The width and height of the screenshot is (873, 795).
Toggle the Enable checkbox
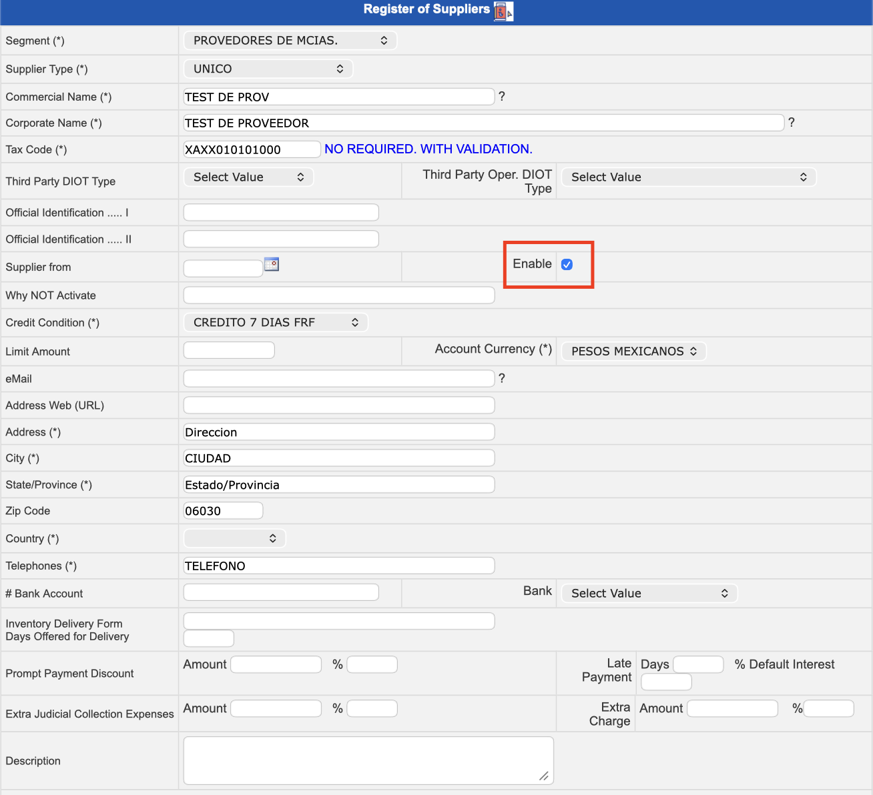[x=567, y=265]
